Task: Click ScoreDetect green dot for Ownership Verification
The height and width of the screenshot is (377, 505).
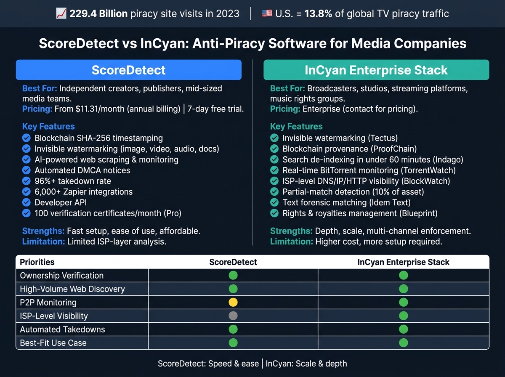Action: pyautogui.click(x=233, y=276)
